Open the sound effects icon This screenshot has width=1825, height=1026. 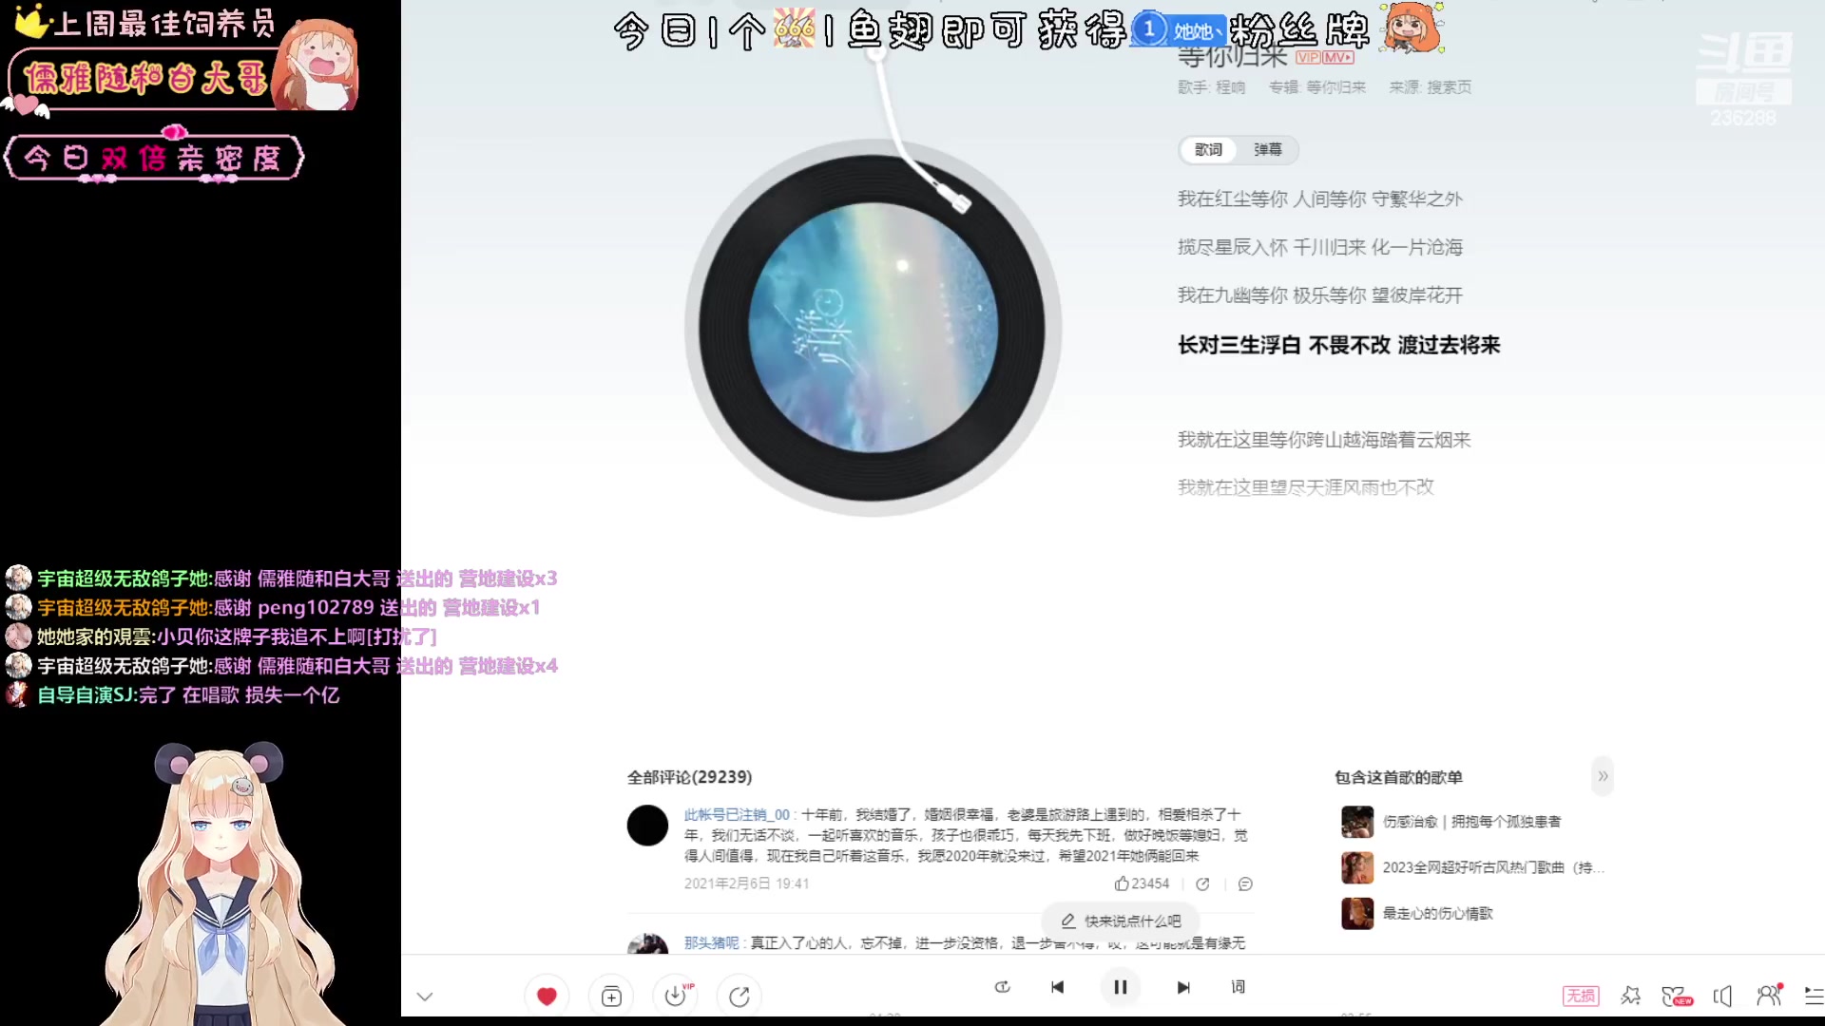(x=1631, y=996)
